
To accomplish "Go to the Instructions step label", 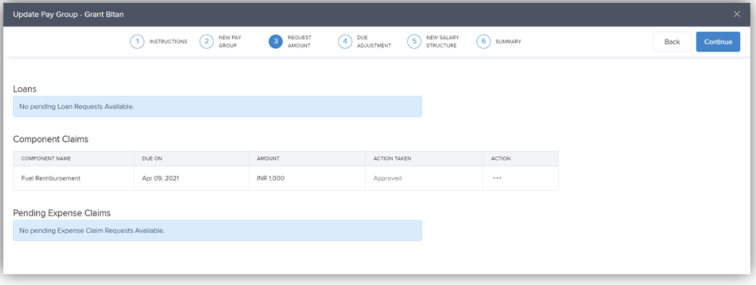I will pyautogui.click(x=168, y=42).
